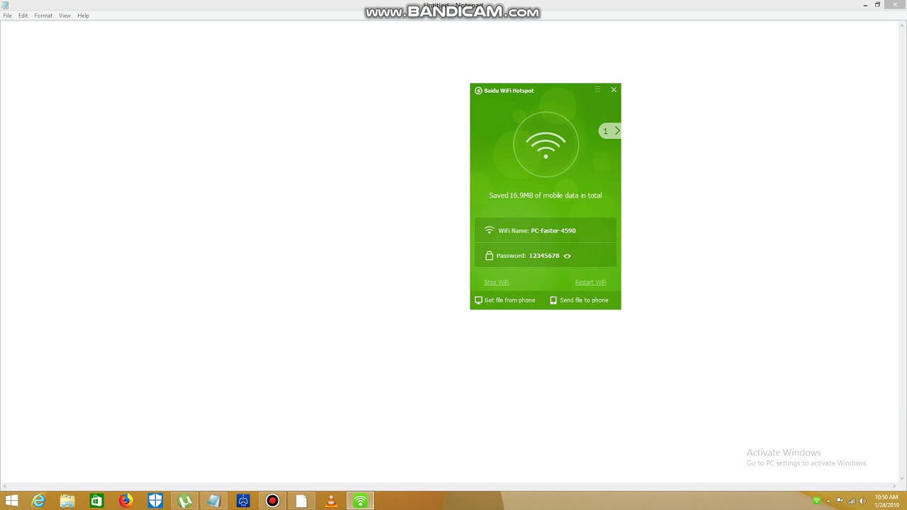Viewport: 907px width, 510px height.
Task: Open the Notepad Format menu
Action: (43, 16)
